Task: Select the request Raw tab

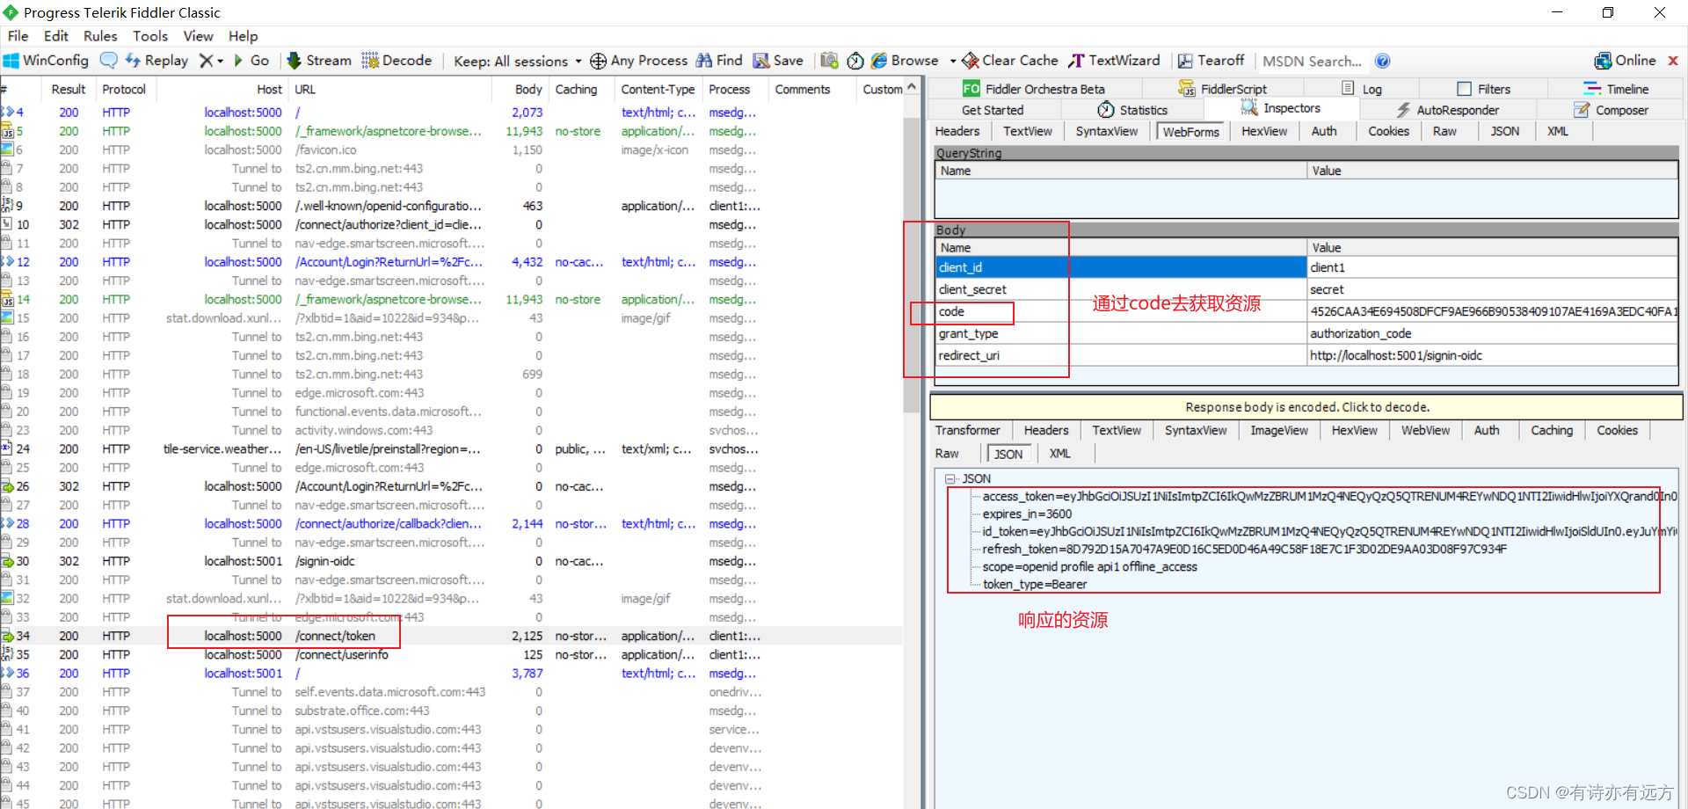Action: click(x=1444, y=131)
